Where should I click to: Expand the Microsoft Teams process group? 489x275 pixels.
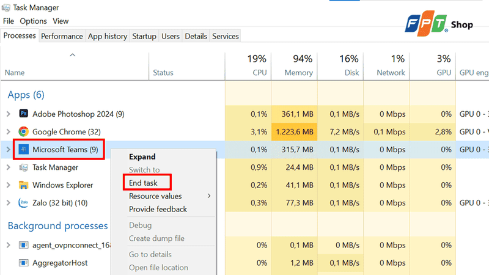point(9,150)
